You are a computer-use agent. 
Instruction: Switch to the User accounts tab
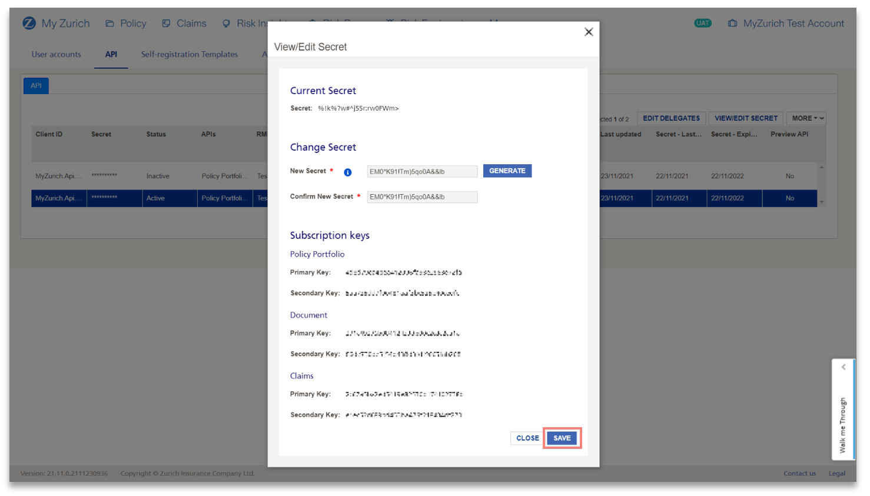[57, 54]
